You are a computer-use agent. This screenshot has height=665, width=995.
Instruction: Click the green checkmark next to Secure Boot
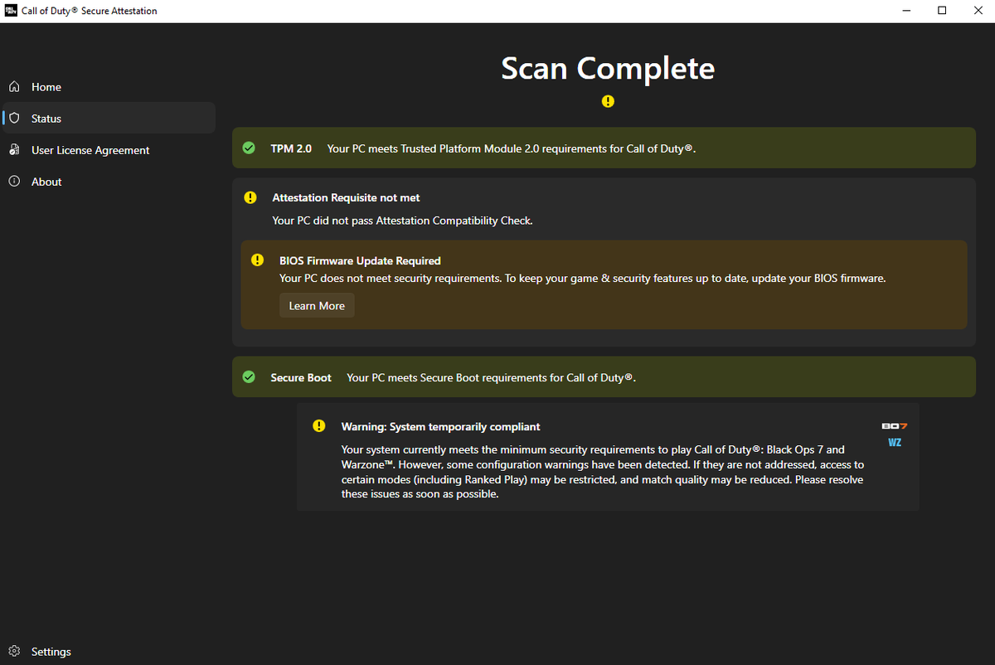pos(249,377)
